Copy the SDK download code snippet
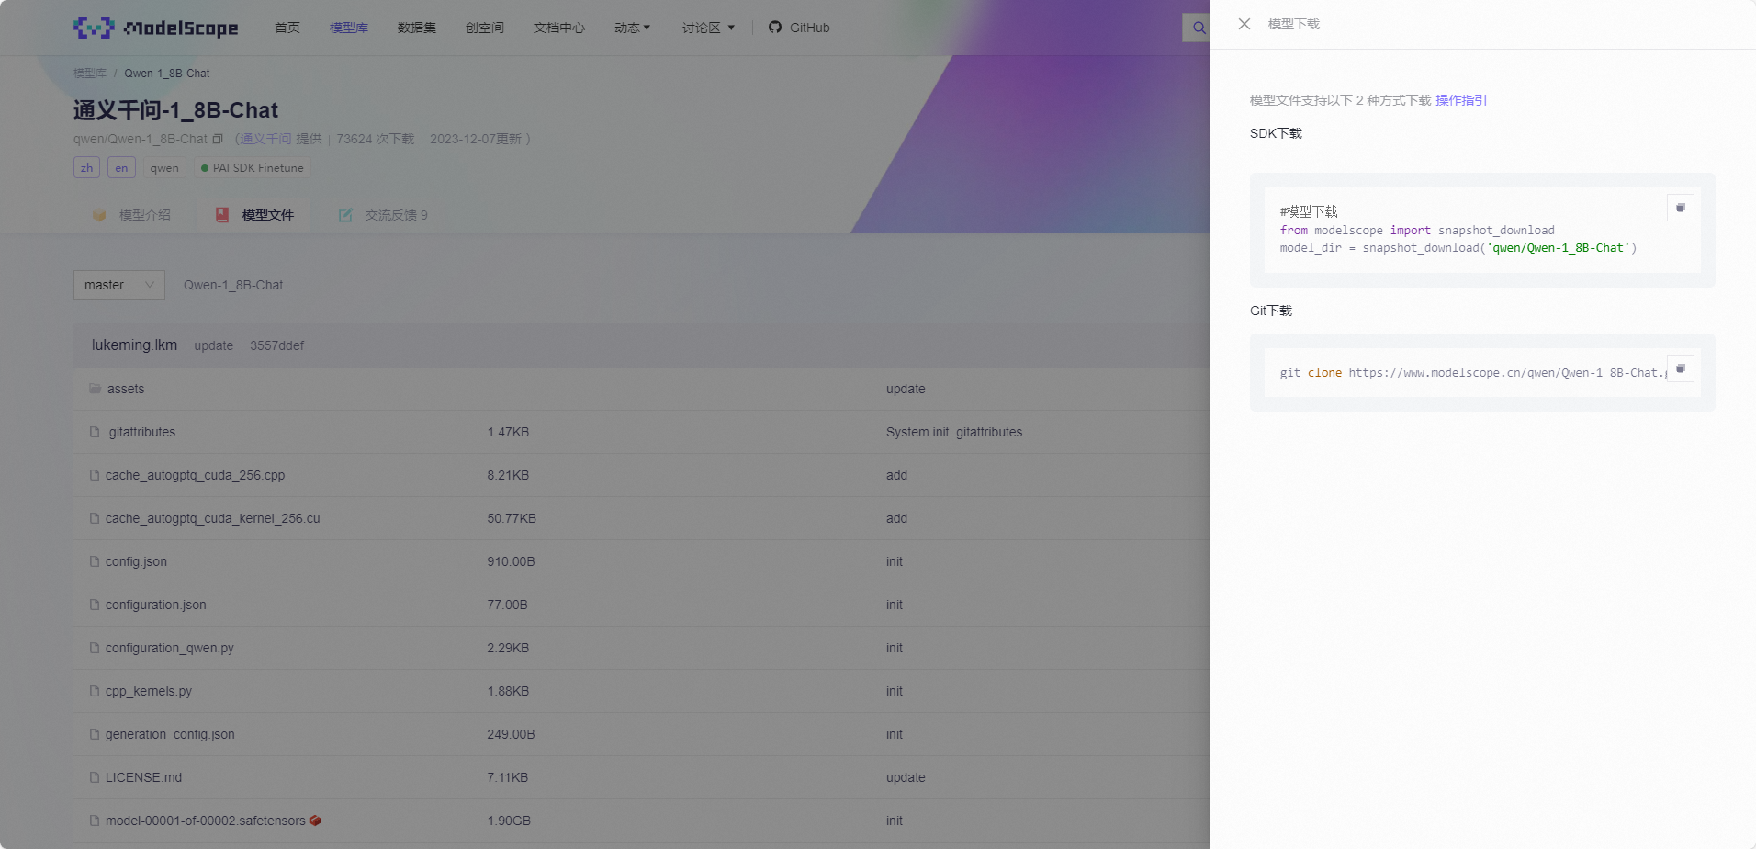Viewport: 1756px width, 849px height. point(1681,208)
